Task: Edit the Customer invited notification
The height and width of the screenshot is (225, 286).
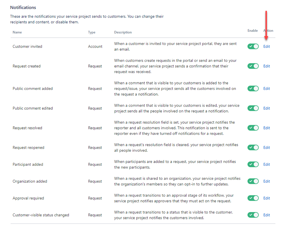Action: tap(267, 46)
